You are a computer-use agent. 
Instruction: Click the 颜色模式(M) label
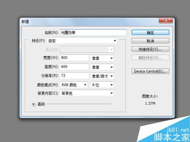point(48,85)
